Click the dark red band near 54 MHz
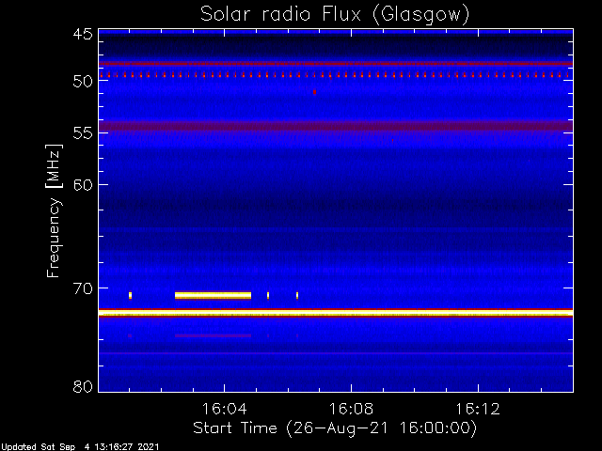 (x=336, y=126)
